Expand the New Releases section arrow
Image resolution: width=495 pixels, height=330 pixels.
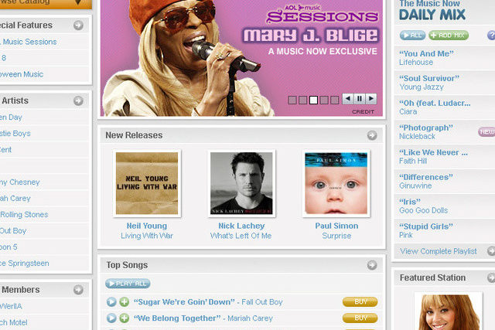(372, 135)
